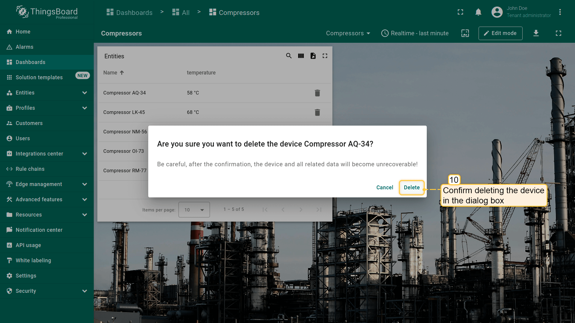
Task: Open Rule chains in the sidebar
Action: 30,169
